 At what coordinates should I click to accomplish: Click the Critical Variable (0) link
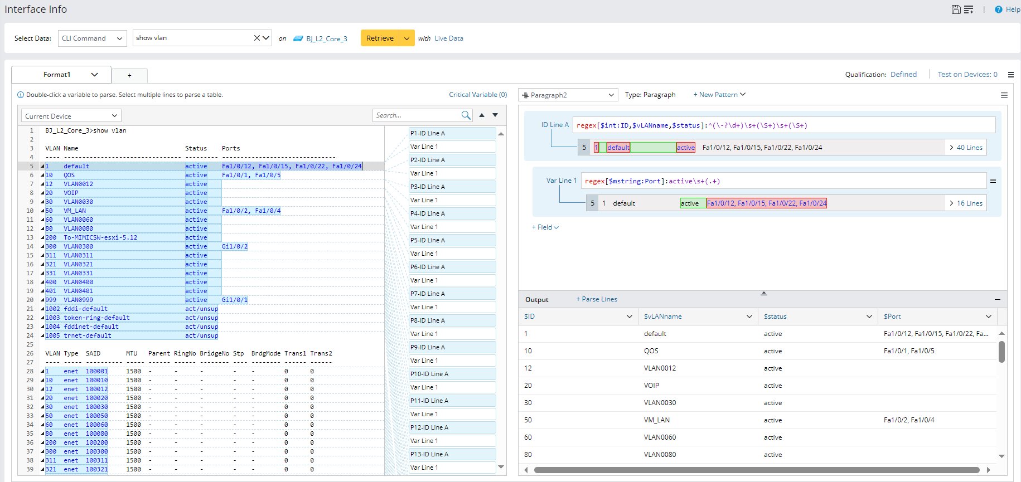click(x=478, y=95)
